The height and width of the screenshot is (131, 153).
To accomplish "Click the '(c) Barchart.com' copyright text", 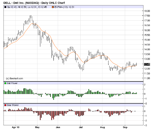I will pos(14,79).
